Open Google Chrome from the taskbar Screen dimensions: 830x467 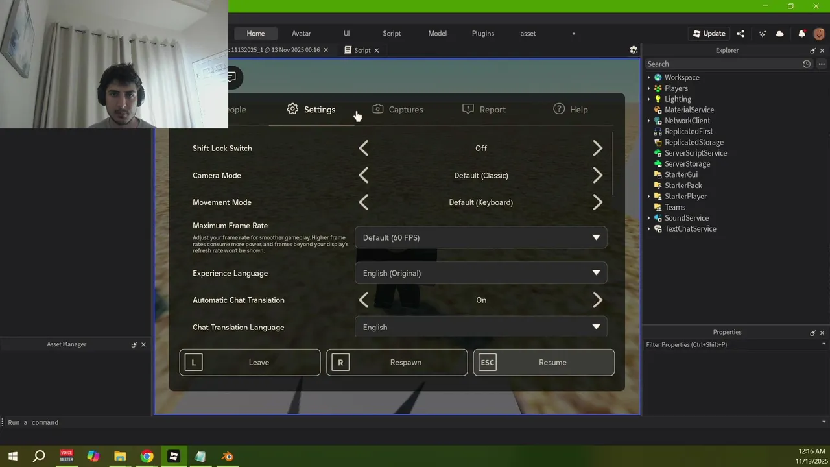click(147, 457)
